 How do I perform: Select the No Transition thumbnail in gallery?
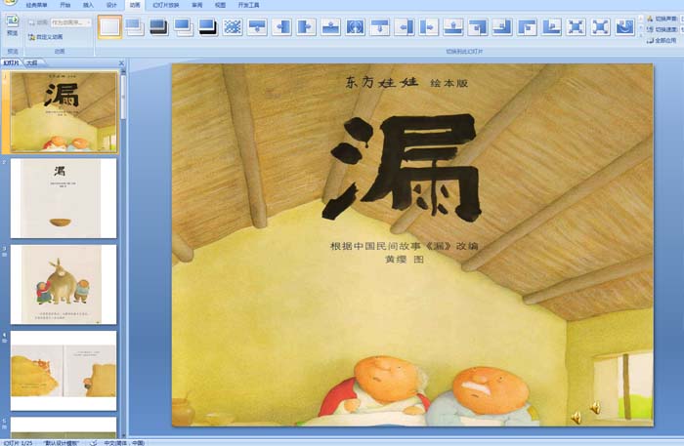point(109,27)
